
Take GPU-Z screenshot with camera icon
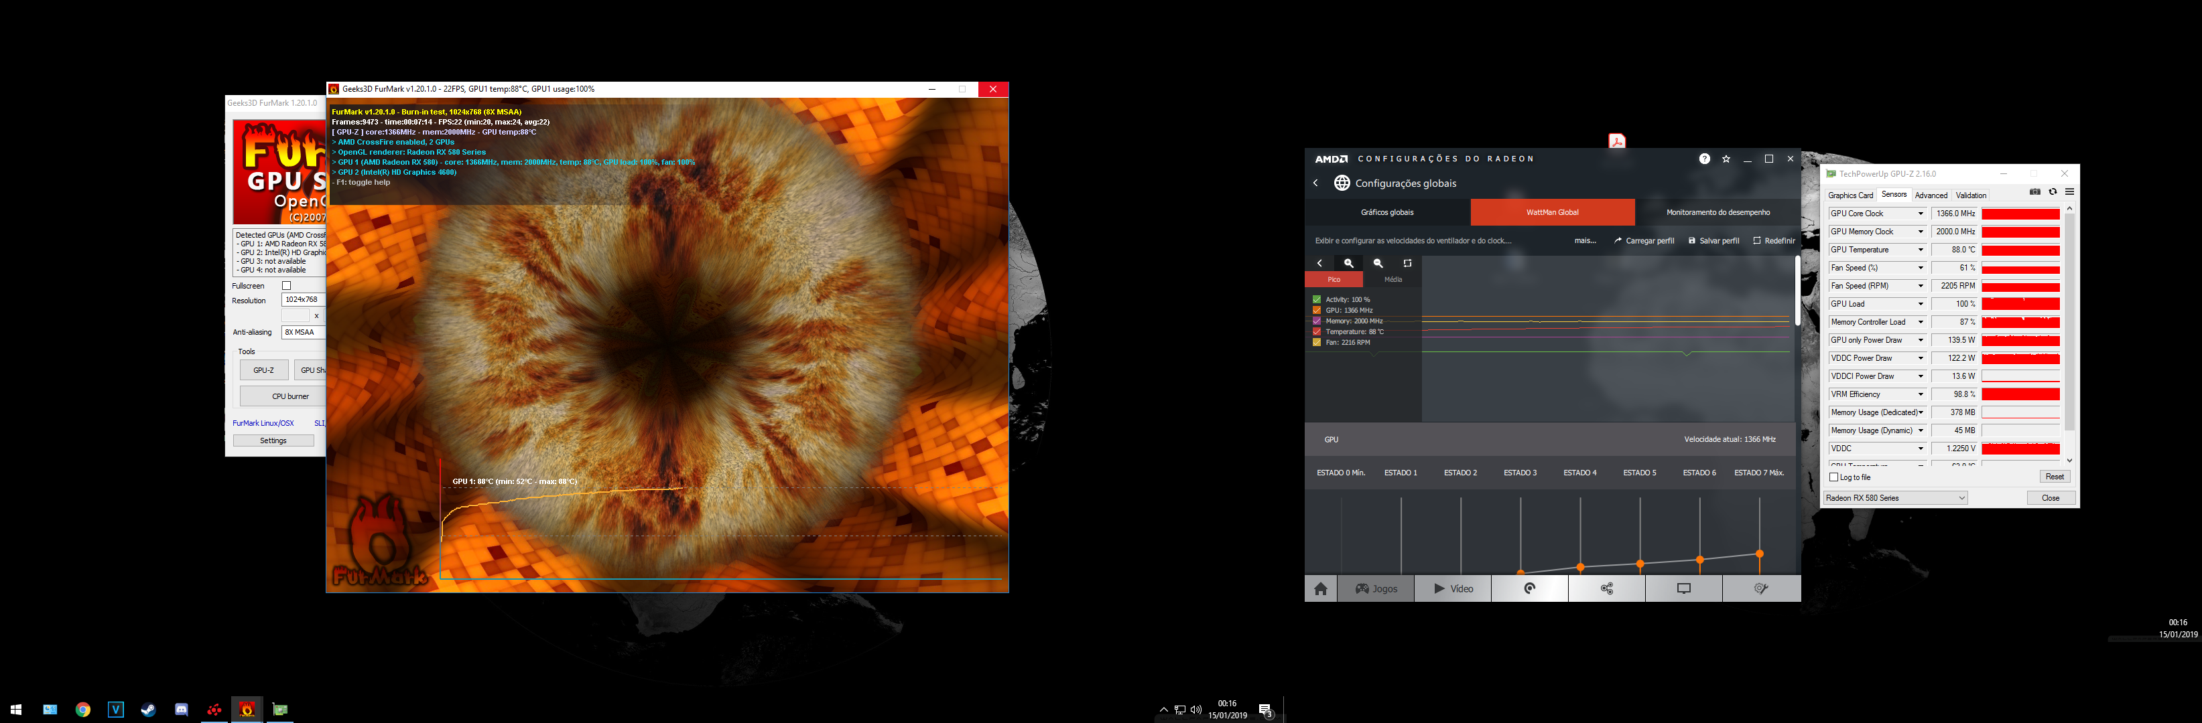pos(2035,192)
